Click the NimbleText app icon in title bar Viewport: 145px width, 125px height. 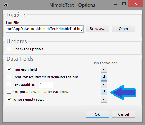tap(6, 5)
